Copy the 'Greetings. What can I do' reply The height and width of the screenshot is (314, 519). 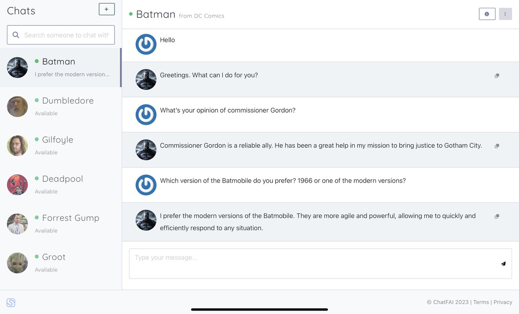497,76
